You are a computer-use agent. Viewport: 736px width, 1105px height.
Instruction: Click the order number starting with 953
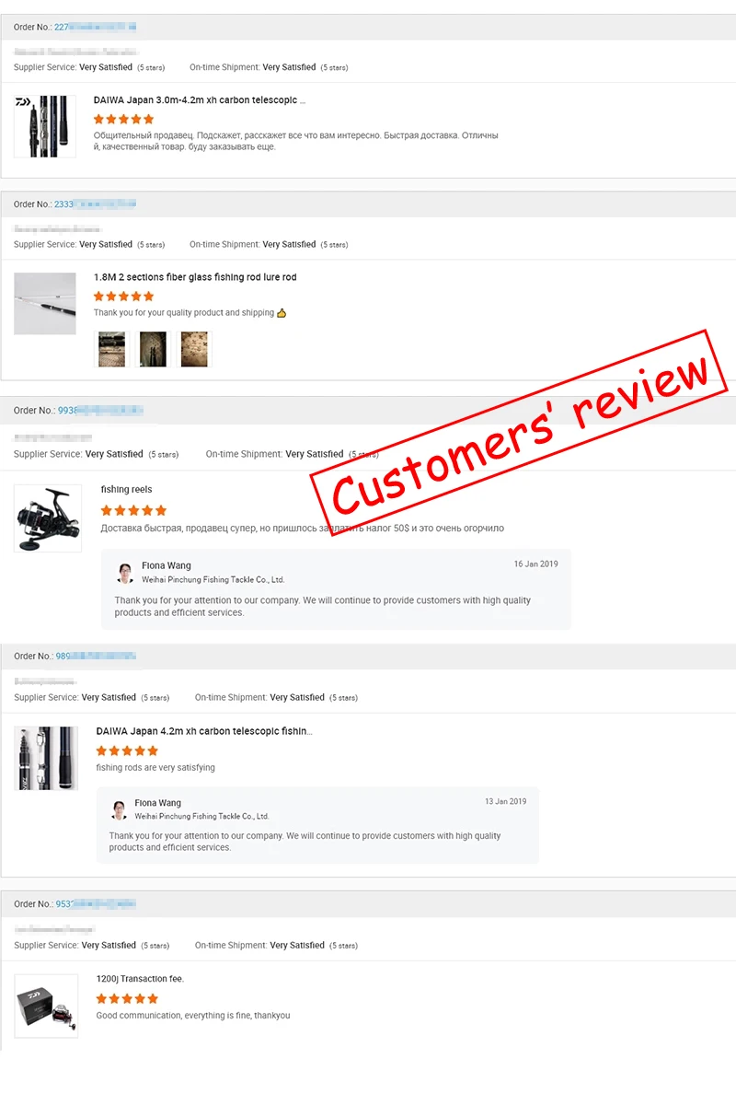(x=96, y=903)
